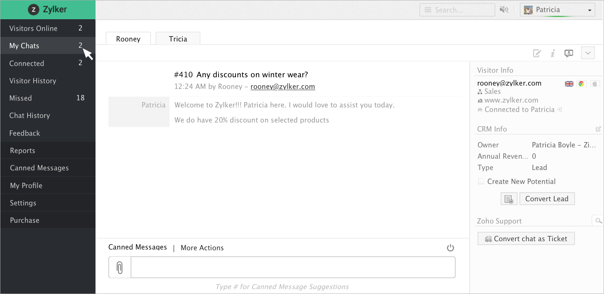
Task: Open the rooney@zylker.com email link
Action: (x=283, y=86)
